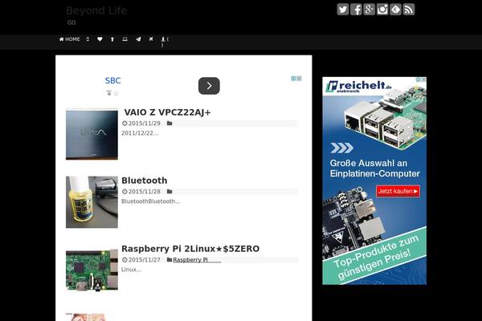This screenshot has width=482, height=321.
Task: Open the RSS feed icon
Action: pyautogui.click(x=409, y=9)
